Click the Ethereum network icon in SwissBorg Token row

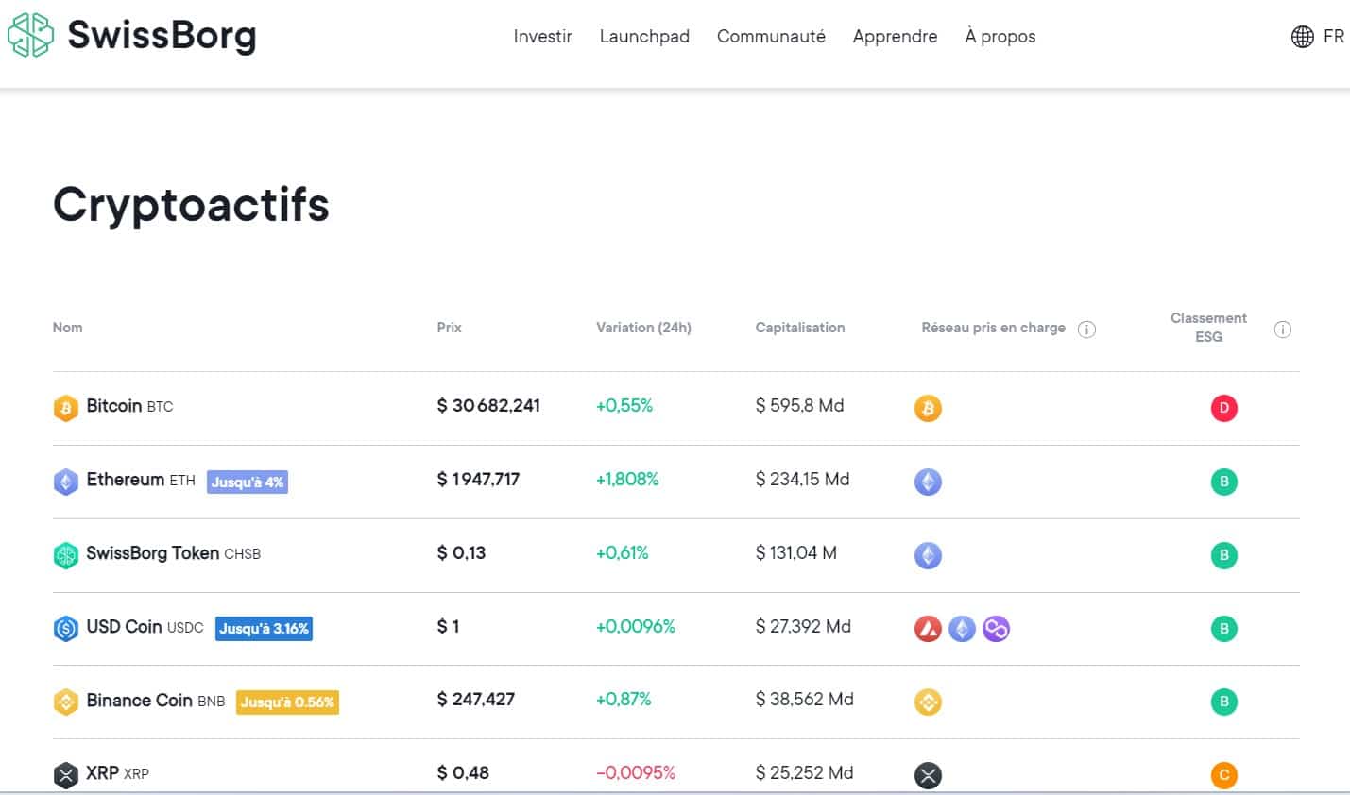(x=928, y=555)
